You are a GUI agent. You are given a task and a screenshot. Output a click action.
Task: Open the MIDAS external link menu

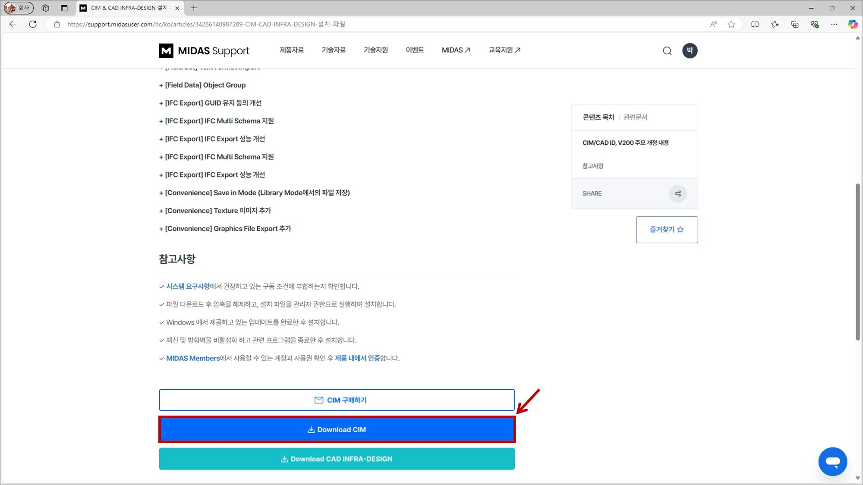(456, 50)
